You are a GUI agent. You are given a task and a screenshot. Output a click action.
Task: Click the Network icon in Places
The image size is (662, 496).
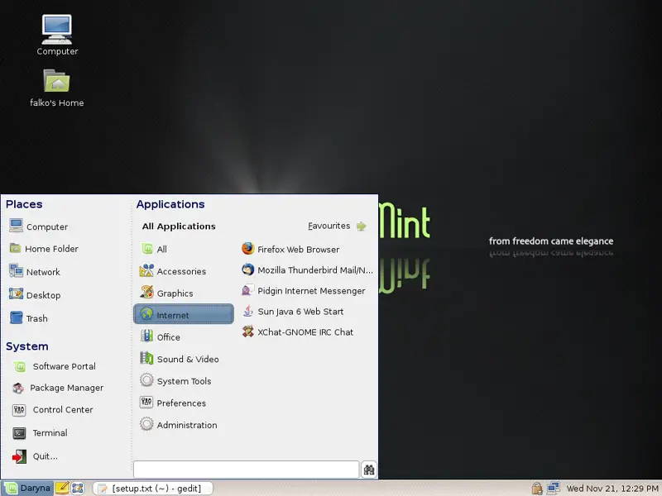click(16, 271)
